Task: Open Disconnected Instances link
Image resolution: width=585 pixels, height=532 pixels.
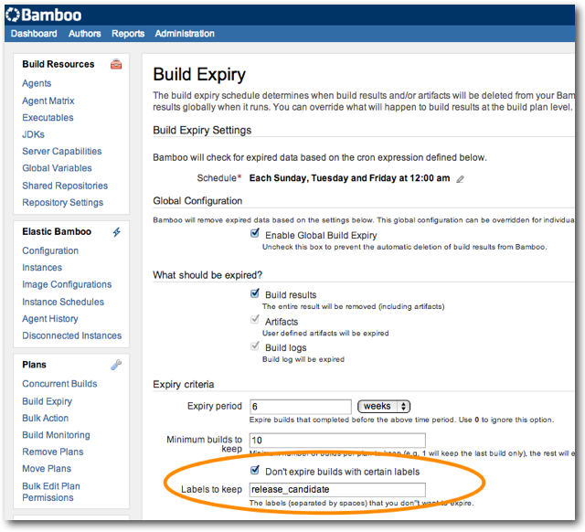Action: click(71, 335)
